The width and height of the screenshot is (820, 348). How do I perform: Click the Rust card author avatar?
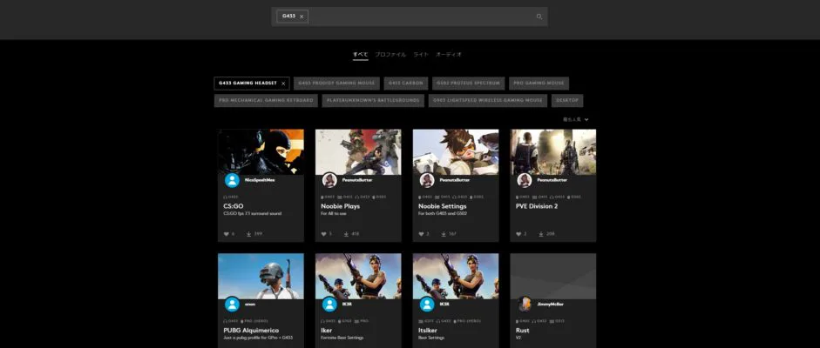(x=525, y=304)
